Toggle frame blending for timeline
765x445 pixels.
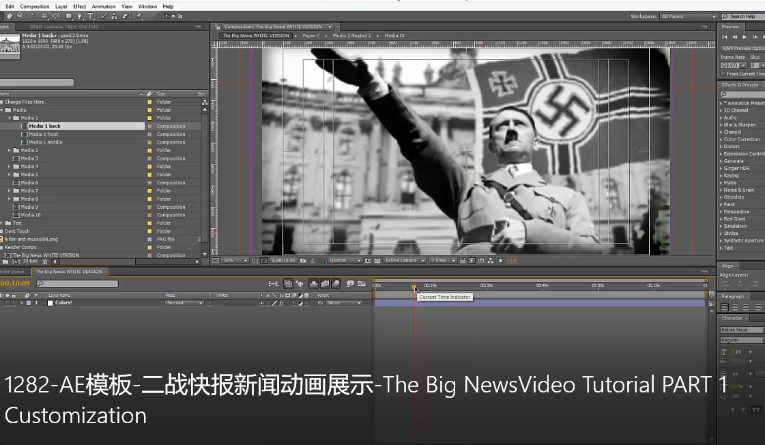coord(325,283)
